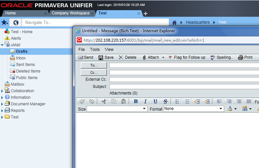Open the Sent Items folder
Screen dimensions: 259x168
tap(25, 64)
